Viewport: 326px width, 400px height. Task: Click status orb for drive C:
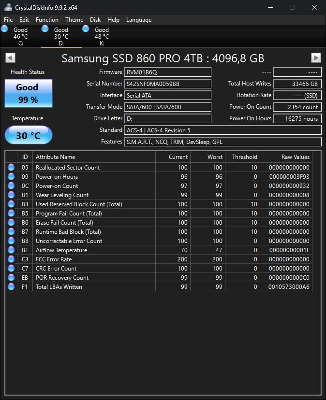pos(5,29)
